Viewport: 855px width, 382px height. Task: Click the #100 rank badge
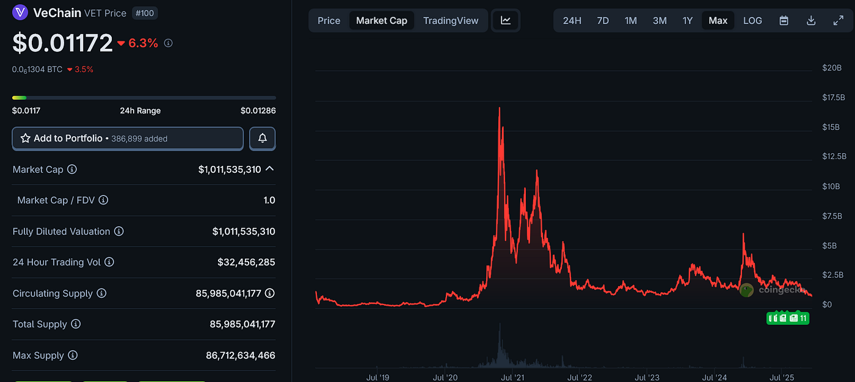(145, 13)
